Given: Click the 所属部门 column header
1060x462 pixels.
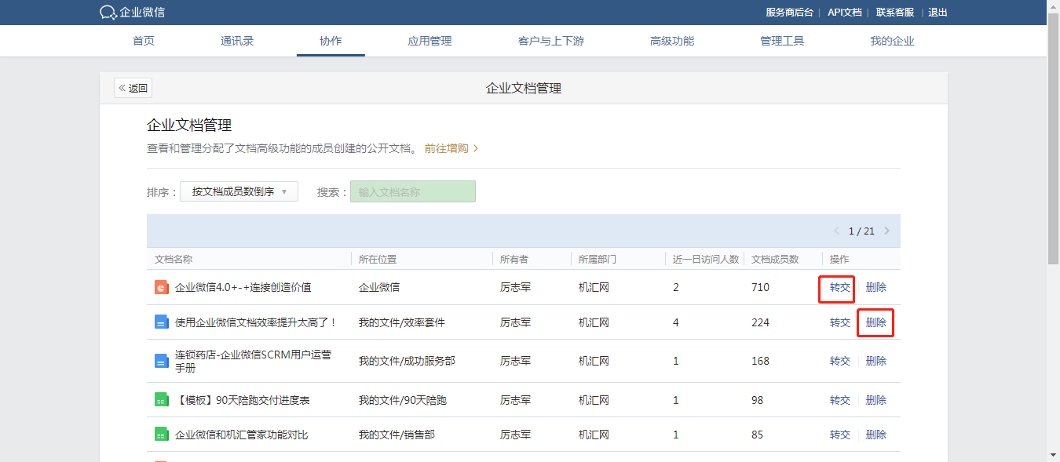Looking at the screenshot, I should click(x=598, y=259).
